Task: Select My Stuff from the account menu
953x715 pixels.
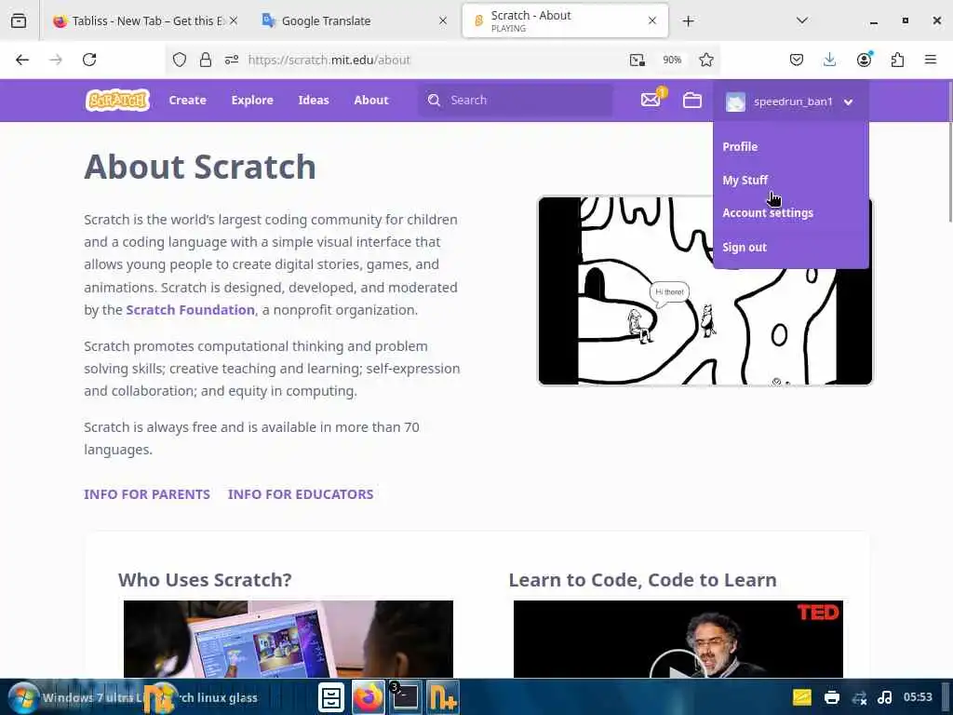Action: 745,180
